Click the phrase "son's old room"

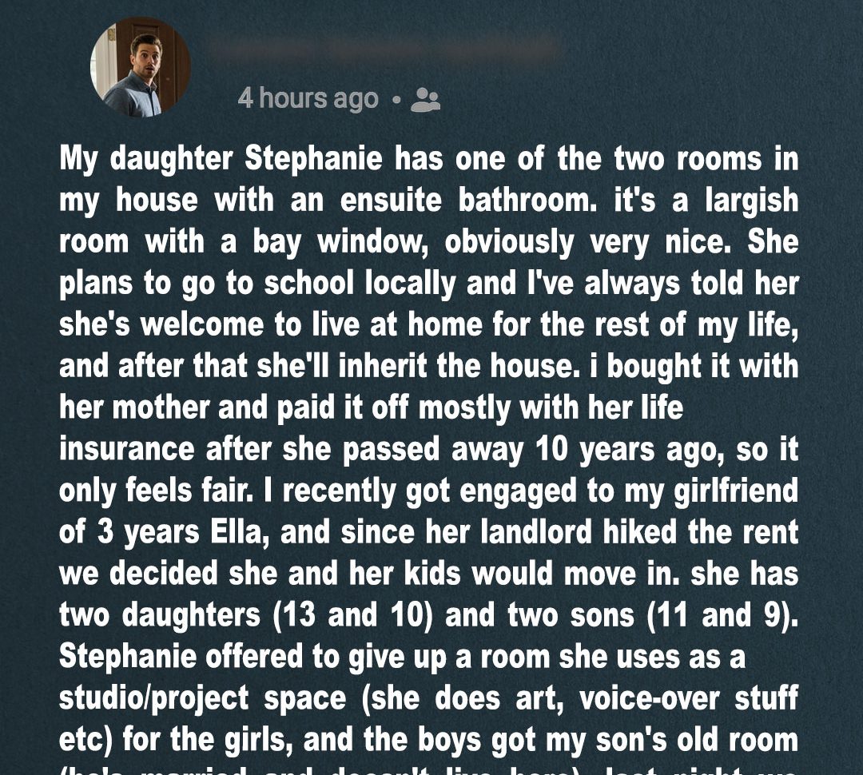695,741
